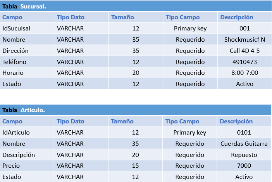
Task: Select the "Cuerdas Guitarra" cell
Action: 244,143
